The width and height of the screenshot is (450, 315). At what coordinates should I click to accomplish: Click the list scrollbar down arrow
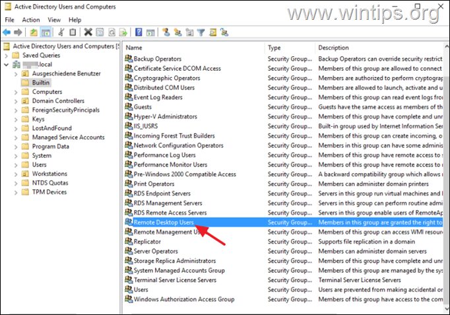coord(446,308)
